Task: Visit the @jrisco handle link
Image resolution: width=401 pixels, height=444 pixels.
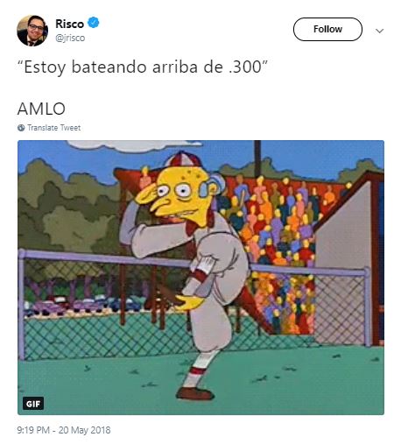Action: [70, 38]
